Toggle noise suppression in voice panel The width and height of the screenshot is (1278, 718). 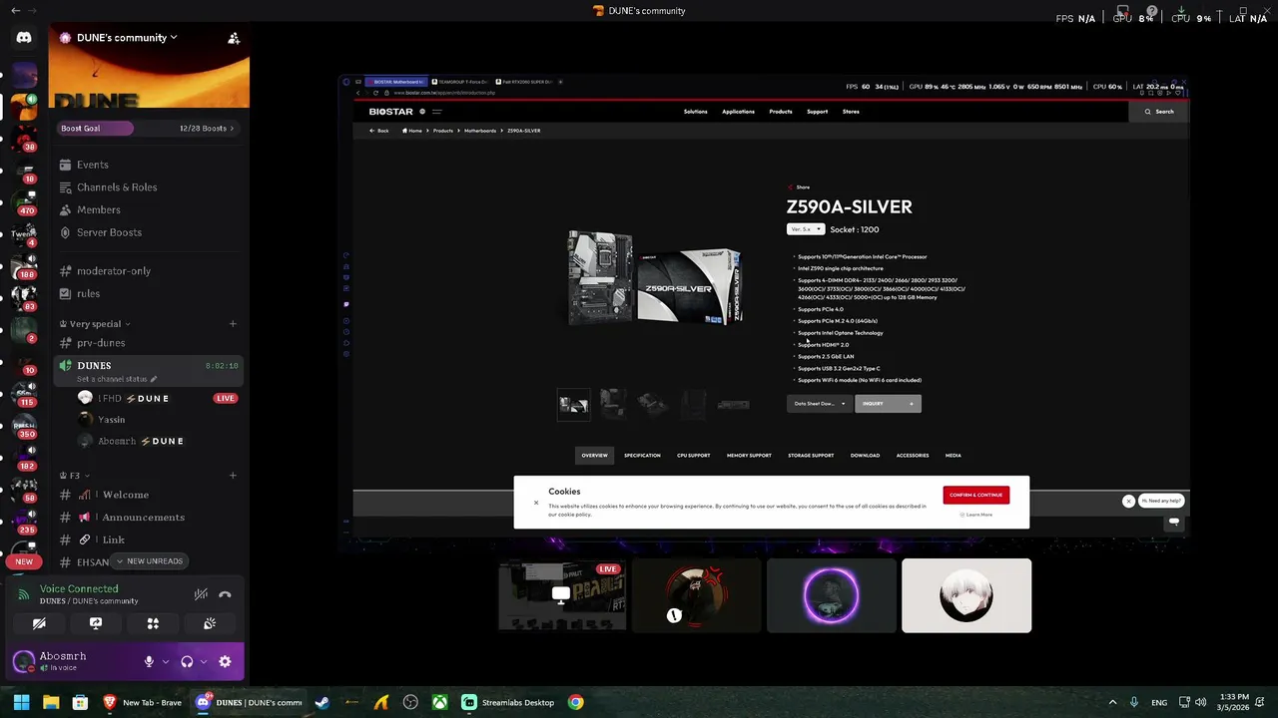click(201, 594)
